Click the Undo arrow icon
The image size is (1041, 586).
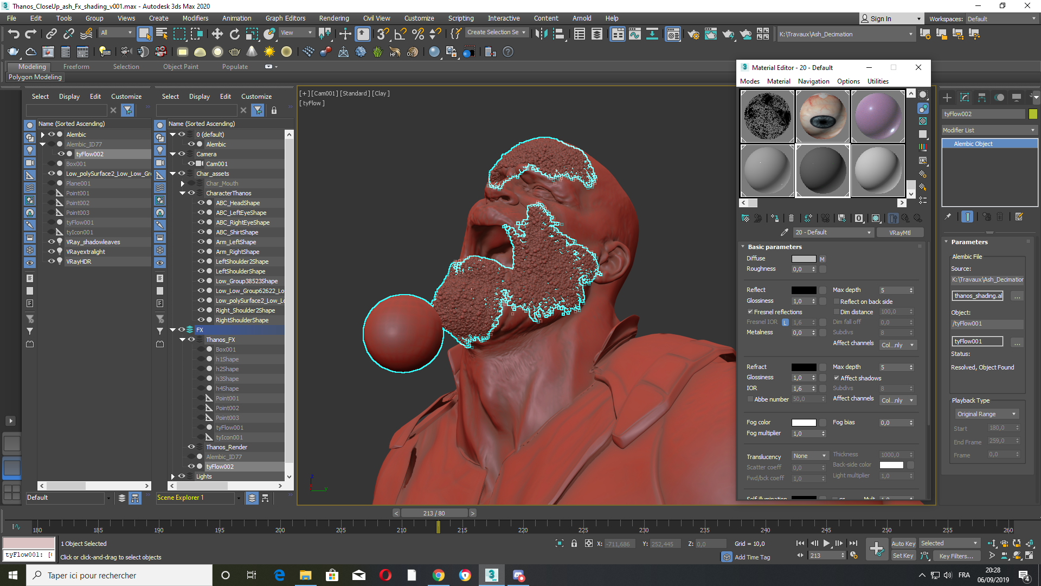(14, 34)
